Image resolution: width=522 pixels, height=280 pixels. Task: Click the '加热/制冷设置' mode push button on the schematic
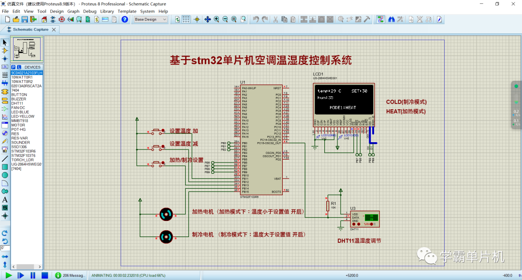tap(158, 163)
